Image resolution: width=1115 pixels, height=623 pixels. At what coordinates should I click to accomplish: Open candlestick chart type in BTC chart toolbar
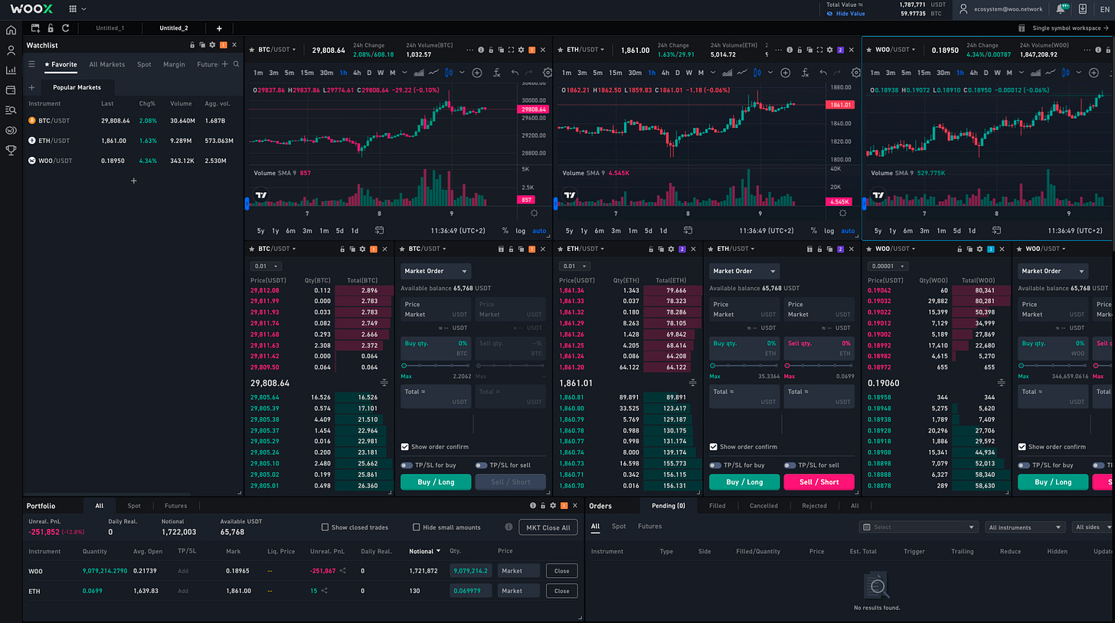pyautogui.click(x=450, y=73)
